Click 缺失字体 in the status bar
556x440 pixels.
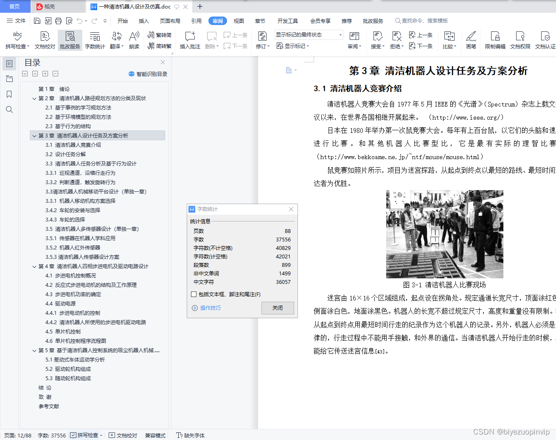(x=190, y=435)
